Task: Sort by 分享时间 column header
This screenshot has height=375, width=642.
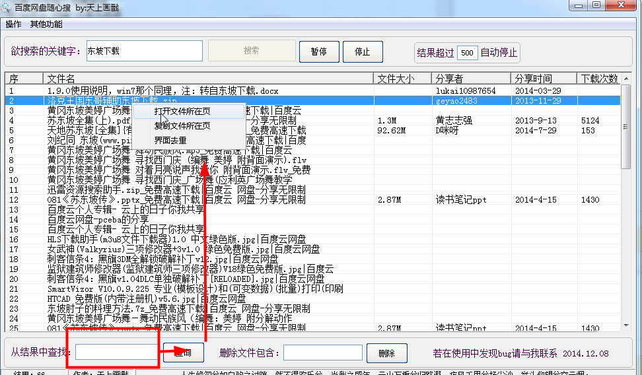Action: tap(544, 78)
